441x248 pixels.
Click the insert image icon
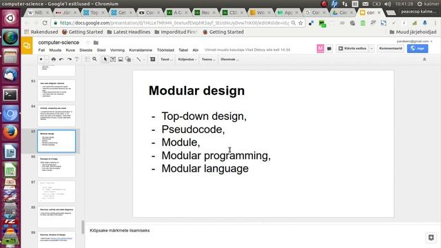point(121,59)
